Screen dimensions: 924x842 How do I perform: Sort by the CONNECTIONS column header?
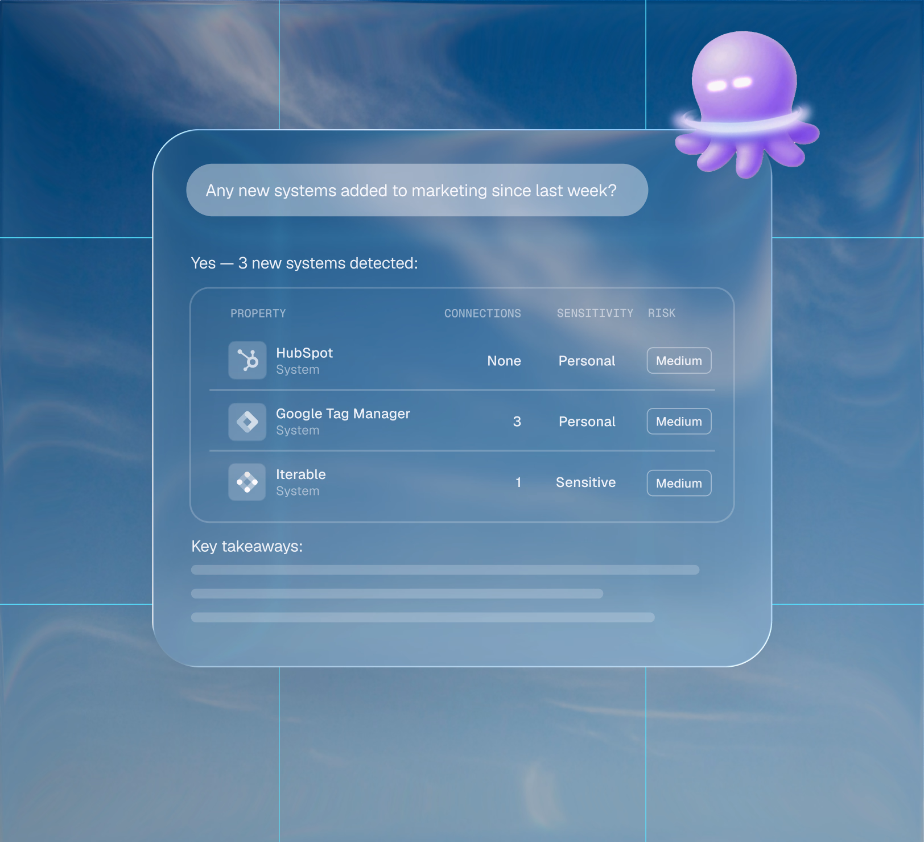482,313
